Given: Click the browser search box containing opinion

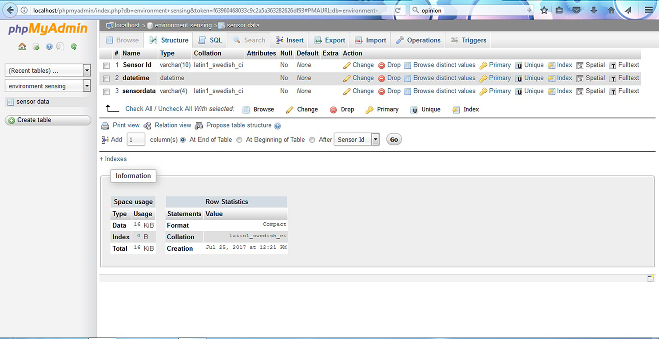Looking at the screenshot, I should tap(471, 10).
